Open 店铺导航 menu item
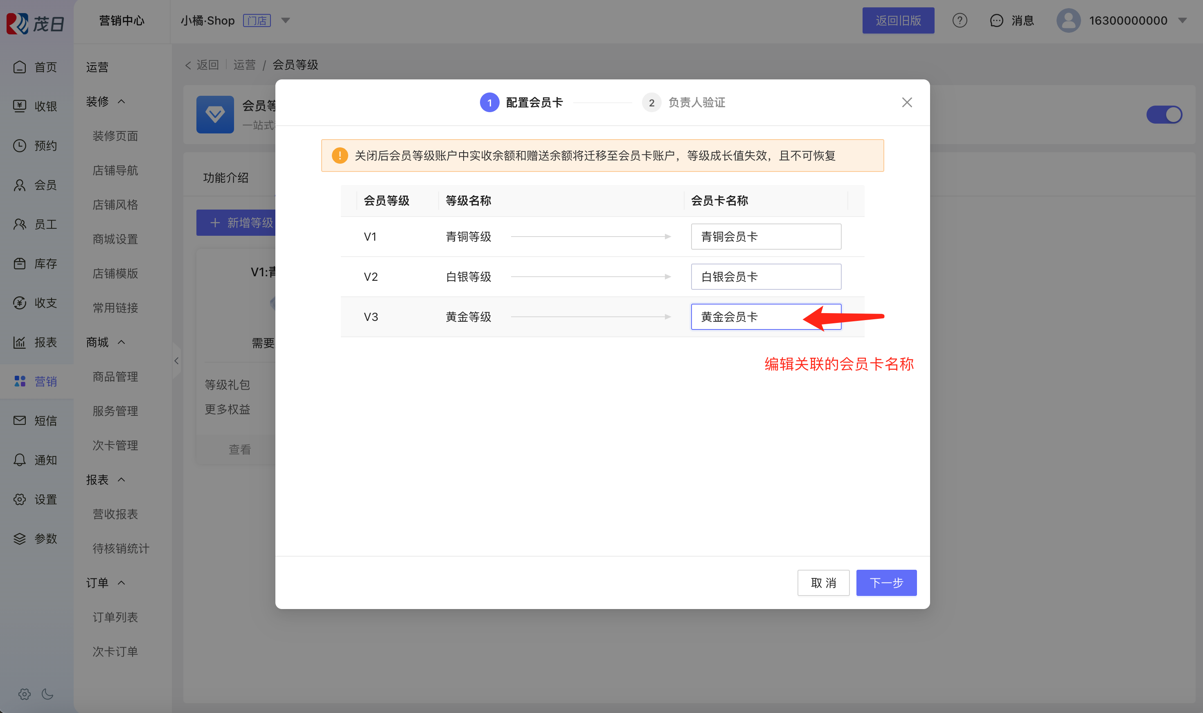This screenshot has width=1203, height=713. coord(115,171)
